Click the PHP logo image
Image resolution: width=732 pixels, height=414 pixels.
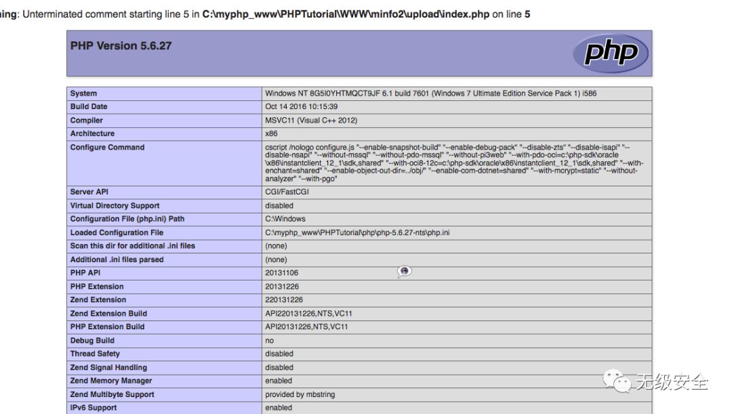(x=610, y=54)
